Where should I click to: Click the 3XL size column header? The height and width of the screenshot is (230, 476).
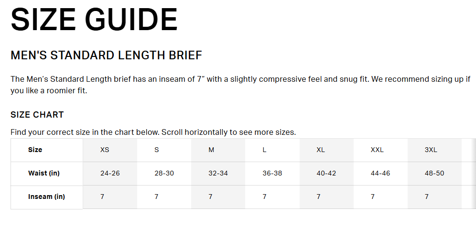tap(431, 150)
